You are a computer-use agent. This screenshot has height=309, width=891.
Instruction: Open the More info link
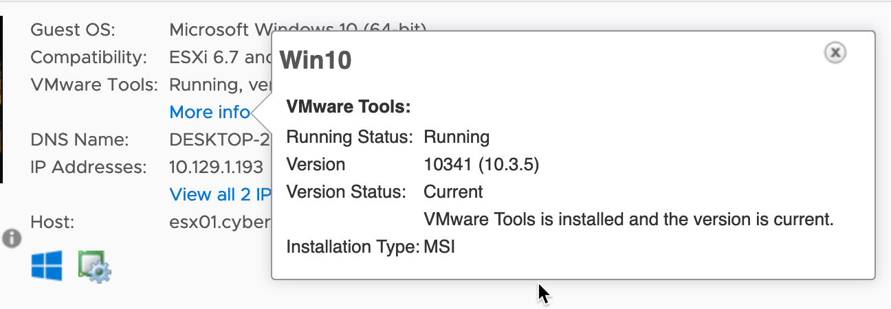210,112
